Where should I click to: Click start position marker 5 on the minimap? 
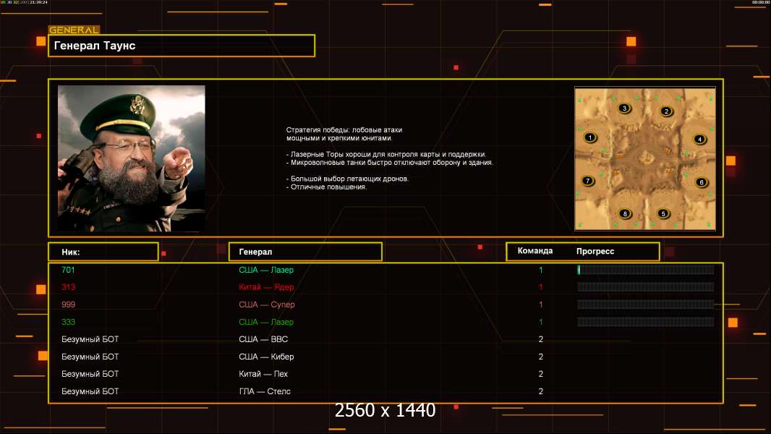pos(663,213)
